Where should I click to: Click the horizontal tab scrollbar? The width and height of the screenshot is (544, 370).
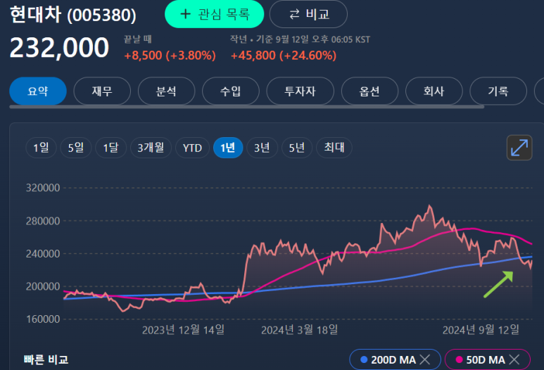[247, 107]
